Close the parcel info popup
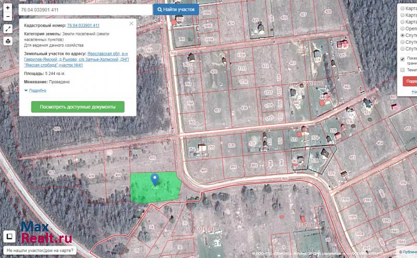 (131, 23)
